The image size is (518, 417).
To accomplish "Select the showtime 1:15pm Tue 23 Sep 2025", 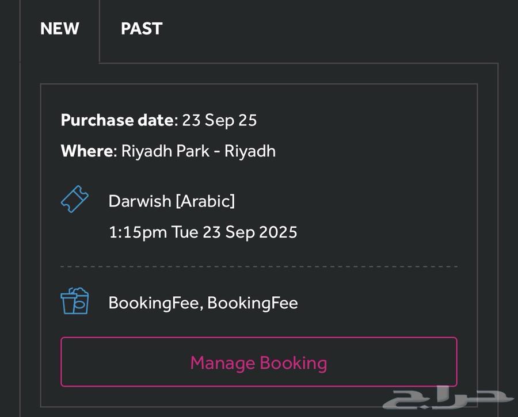I will pos(203,232).
